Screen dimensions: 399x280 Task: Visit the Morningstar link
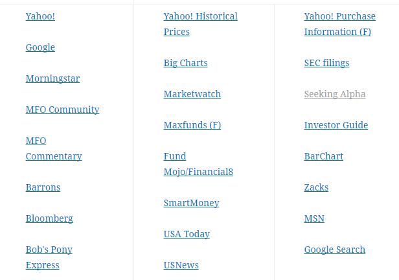tap(52, 78)
